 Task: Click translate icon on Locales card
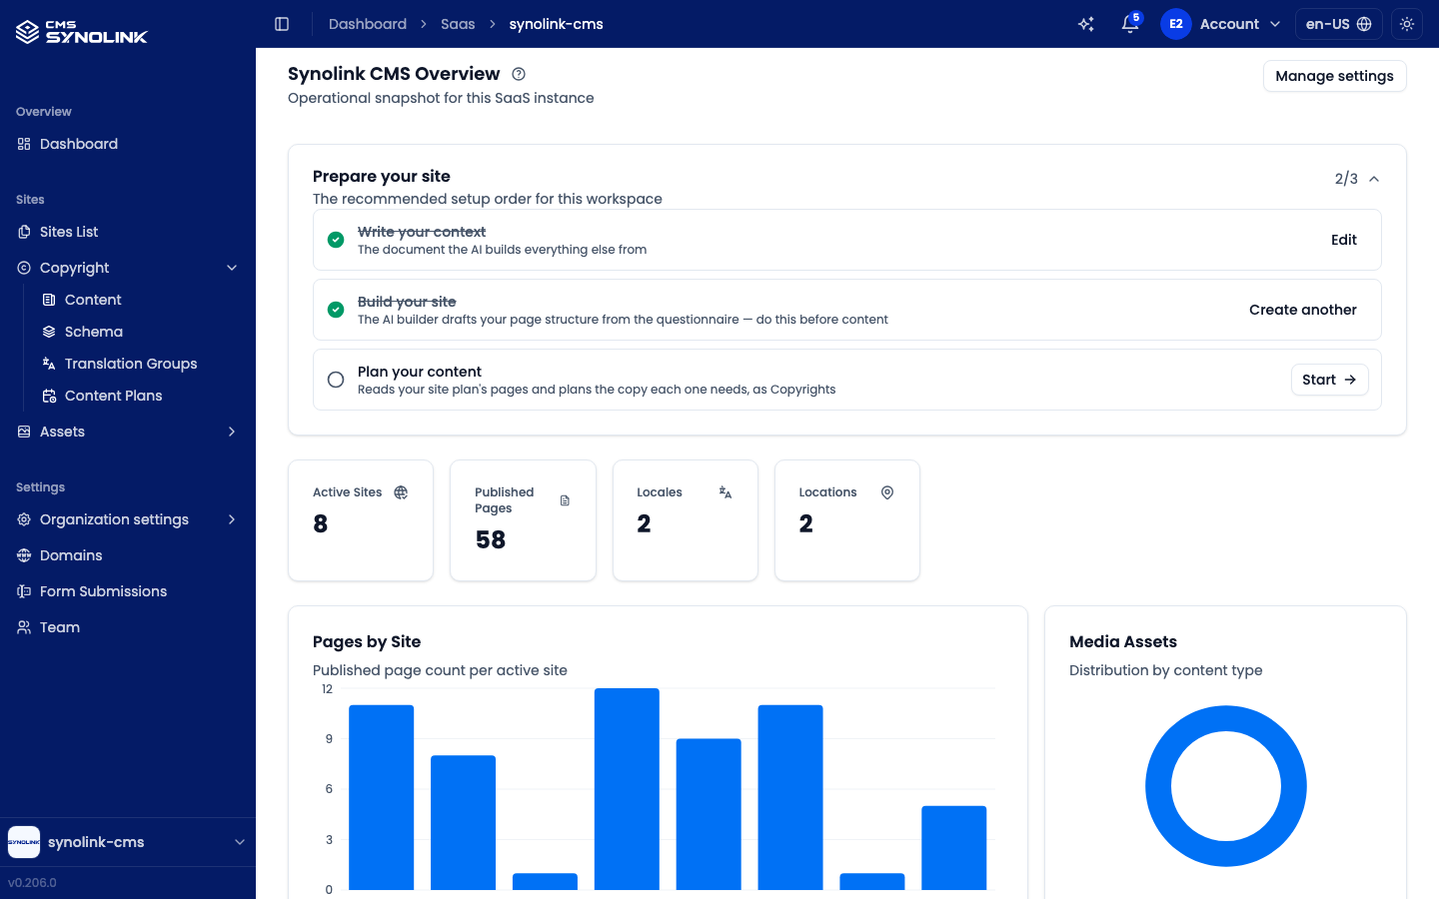tap(725, 492)
